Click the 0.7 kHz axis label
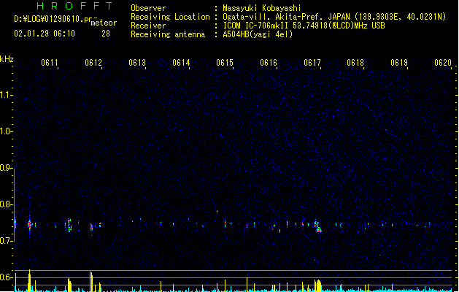Viewport: 459px width, 292px height. click(x=6, y=241)
